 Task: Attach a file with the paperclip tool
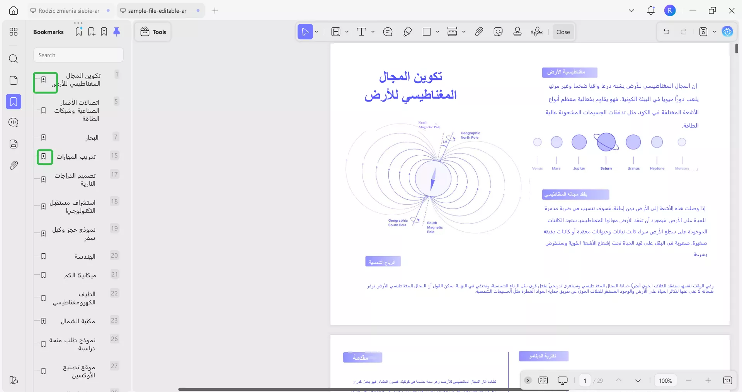[x=478, y=32]
